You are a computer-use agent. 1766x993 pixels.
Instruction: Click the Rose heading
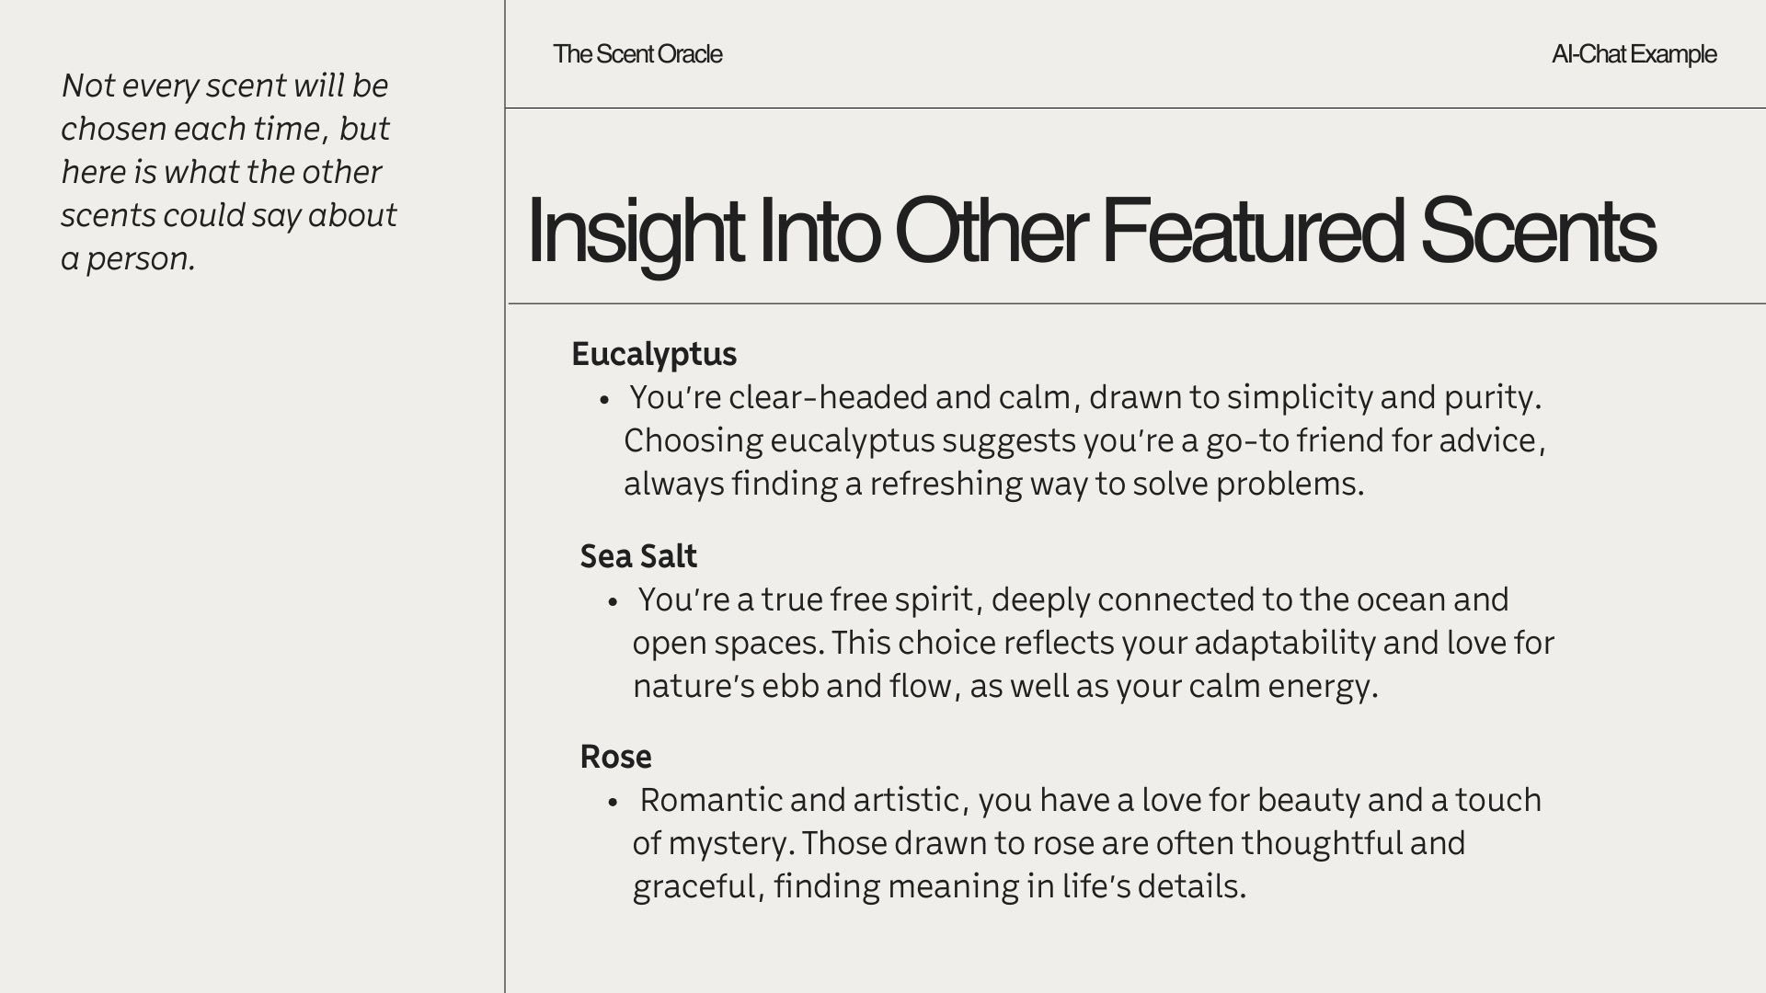point(615,757)
